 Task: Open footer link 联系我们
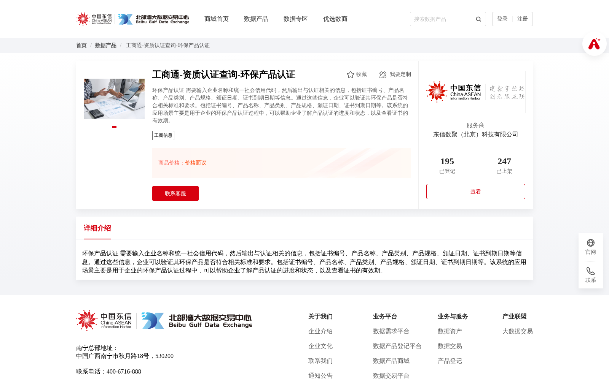tap(320, 361)
